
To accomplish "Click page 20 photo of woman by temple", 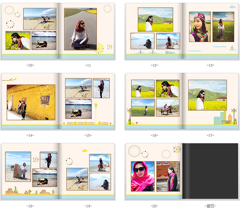I will [168, 176].
